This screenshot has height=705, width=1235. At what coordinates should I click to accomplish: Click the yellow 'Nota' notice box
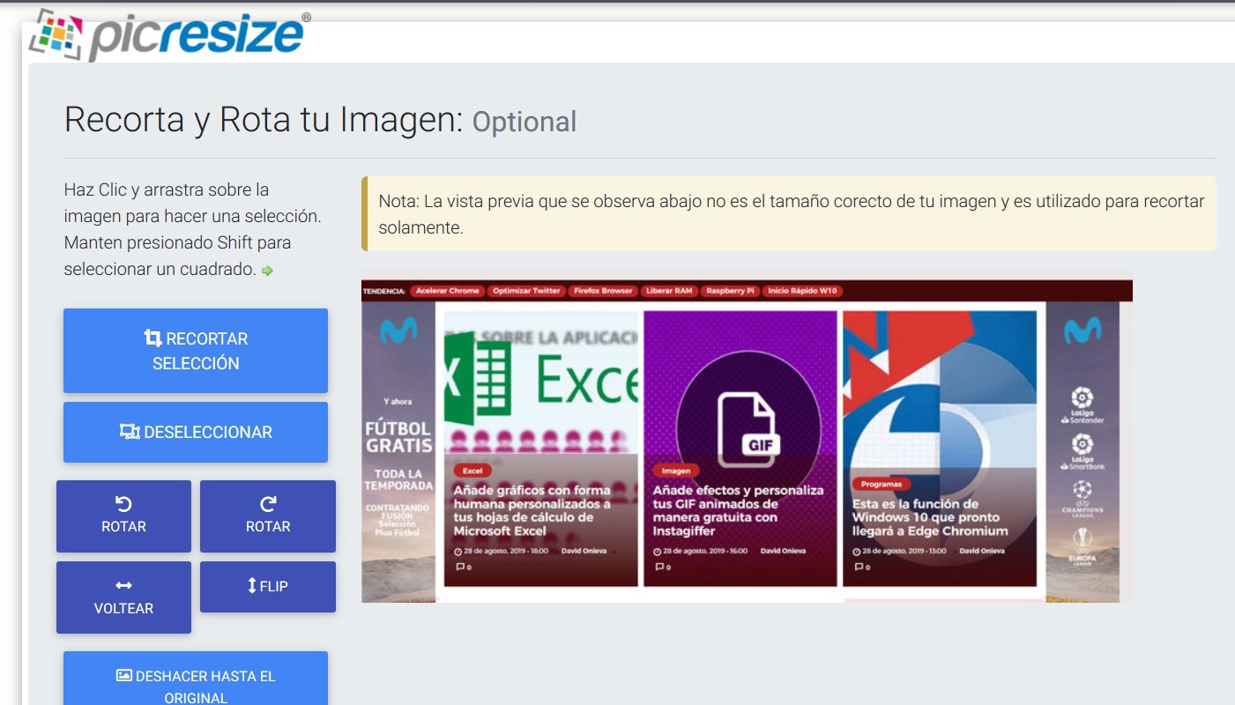(x=788, y=214)
